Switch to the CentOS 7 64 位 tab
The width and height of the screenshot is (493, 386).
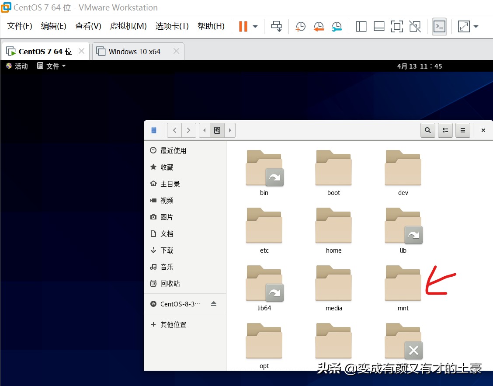[45, 51]
